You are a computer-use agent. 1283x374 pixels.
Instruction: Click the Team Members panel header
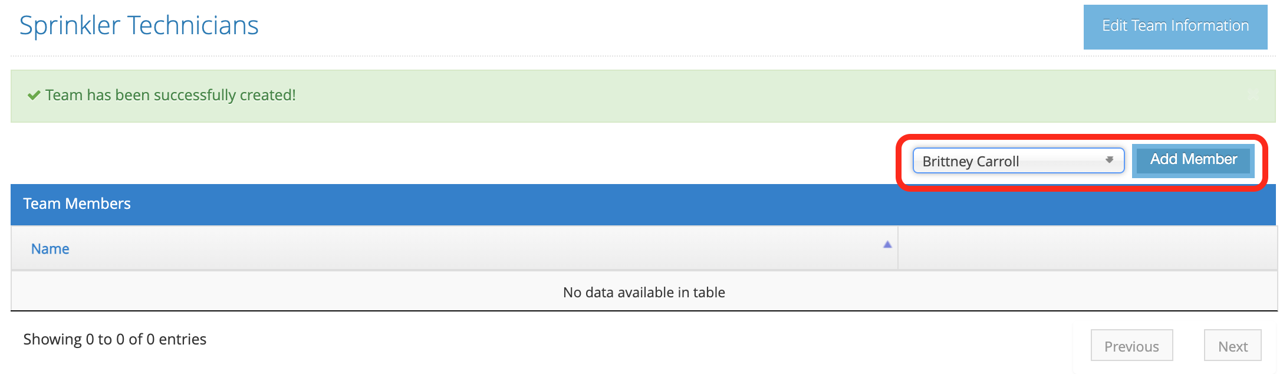643,204
